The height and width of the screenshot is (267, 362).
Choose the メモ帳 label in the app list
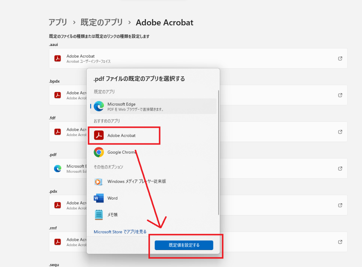[x=112, y=215]
